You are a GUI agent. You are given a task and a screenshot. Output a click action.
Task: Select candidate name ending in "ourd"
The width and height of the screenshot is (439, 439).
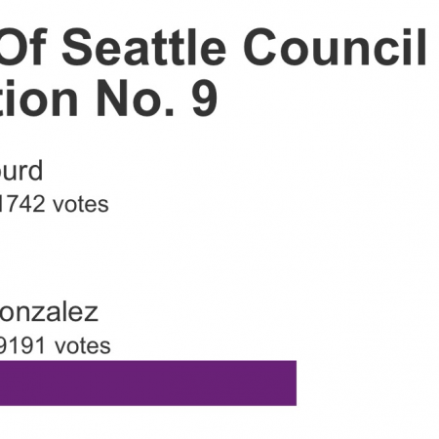(21, 170)
